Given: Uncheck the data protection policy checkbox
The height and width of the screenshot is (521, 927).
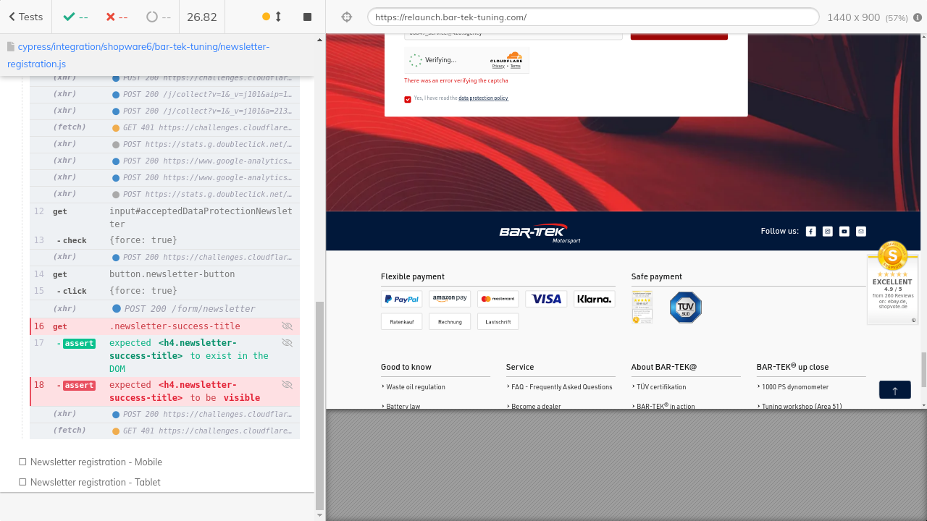Looking at the screenshot, I should [408, 99].
